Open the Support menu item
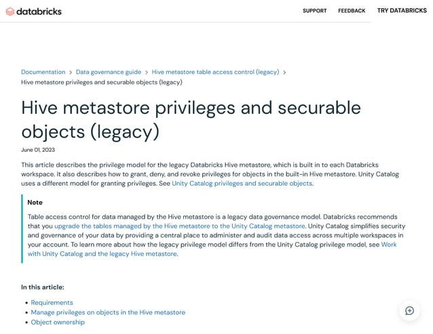433x334 pixels. tap(314, 11)
